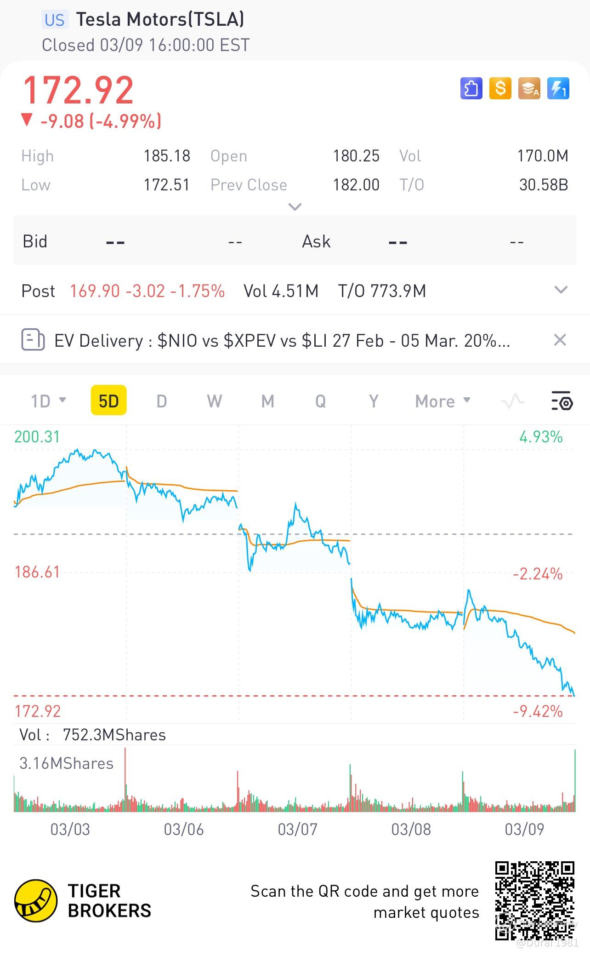Expand the Post market row
590x956 pixels.
pyautogui.click(x=561, y=290)
